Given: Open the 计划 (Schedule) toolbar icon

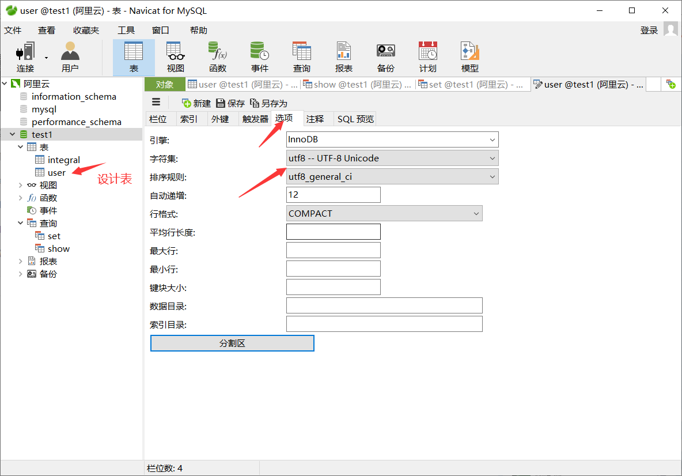Looking at the screenshot, I should pos(427,57).
